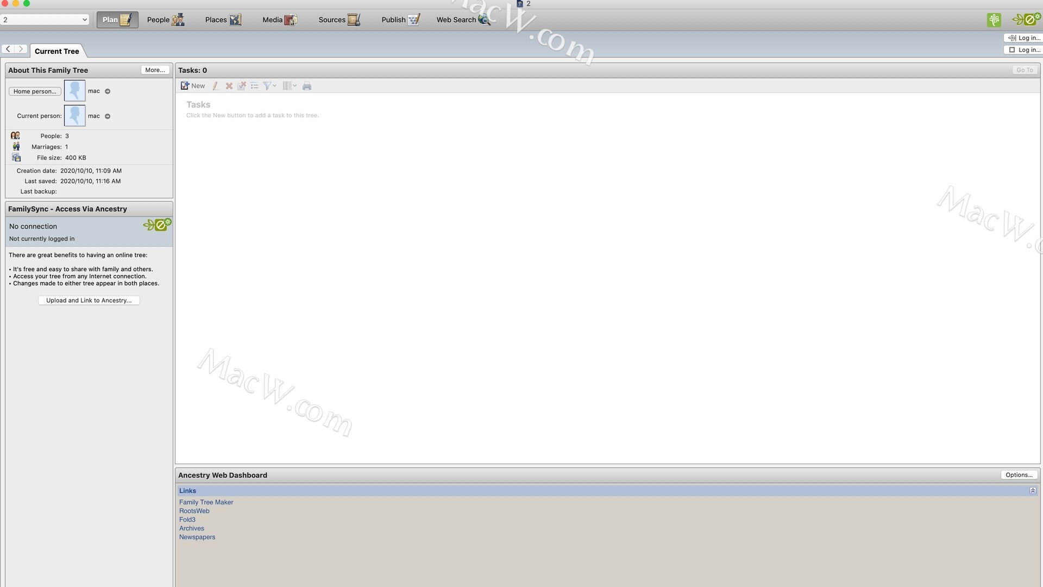Click the task categories list icon
1043x587 pixels.
pyautogui.click(x=254, y=86)
